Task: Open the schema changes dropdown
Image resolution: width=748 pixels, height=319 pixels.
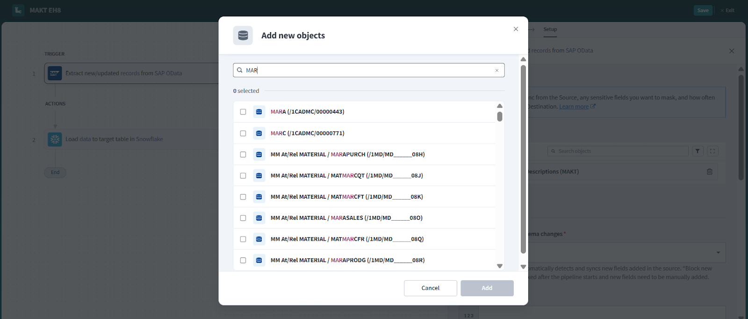Action: pos(626,252)
